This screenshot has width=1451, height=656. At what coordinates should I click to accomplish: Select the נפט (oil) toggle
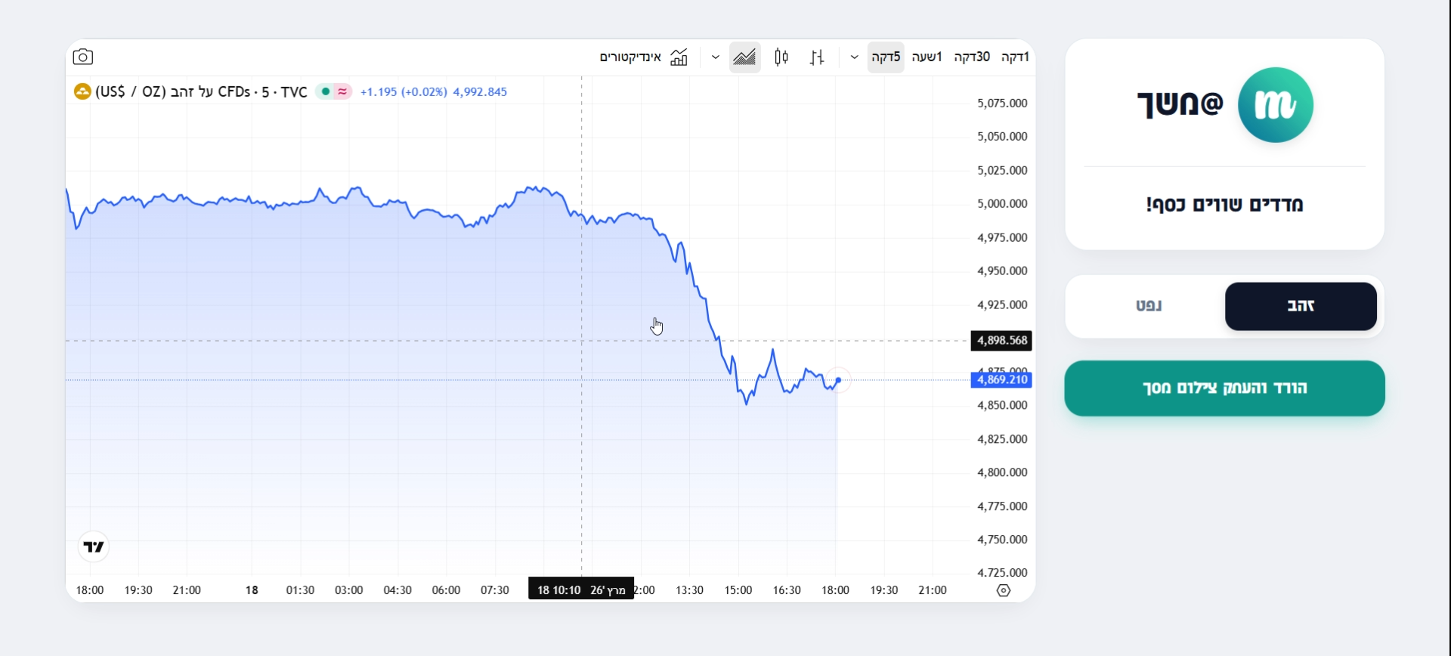pyautogui.click(x=1149, y=306)
